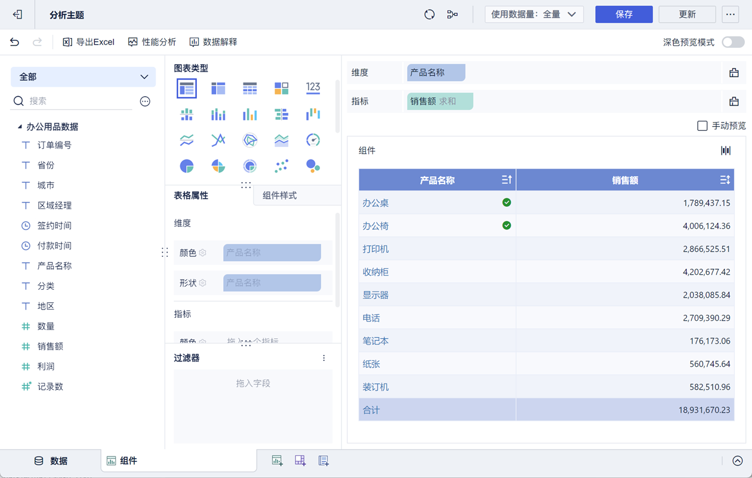Choose the multi-layer pie chart icon

tap(250, 166)
